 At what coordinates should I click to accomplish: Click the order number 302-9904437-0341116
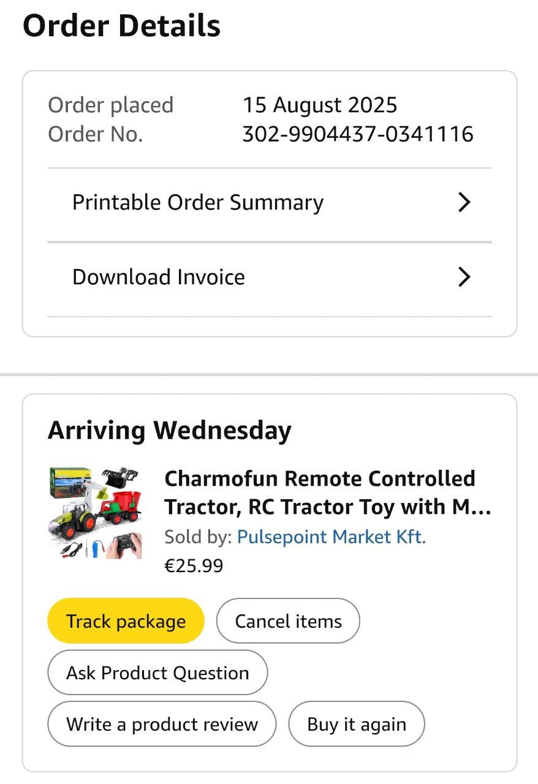point(358,134)
